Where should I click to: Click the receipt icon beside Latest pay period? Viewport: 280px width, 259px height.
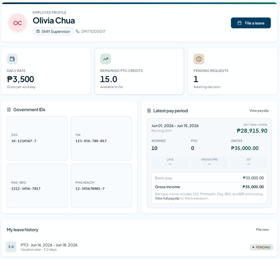(x=149, y=111)
